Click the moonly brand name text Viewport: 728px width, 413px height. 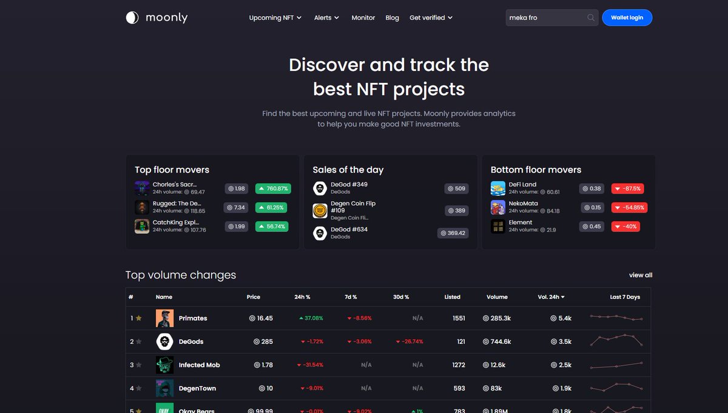pos(167,18)
